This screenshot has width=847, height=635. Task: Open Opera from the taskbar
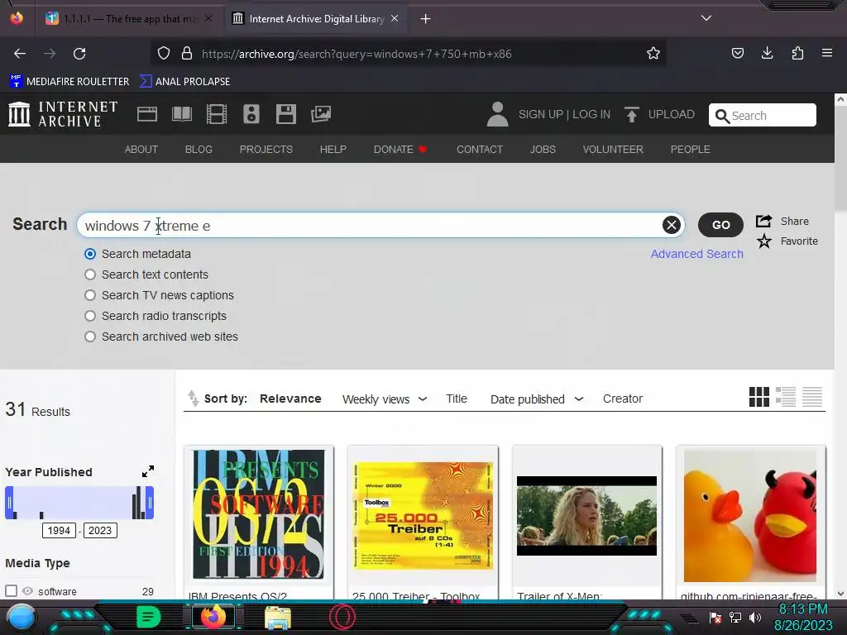coord(342,617)
